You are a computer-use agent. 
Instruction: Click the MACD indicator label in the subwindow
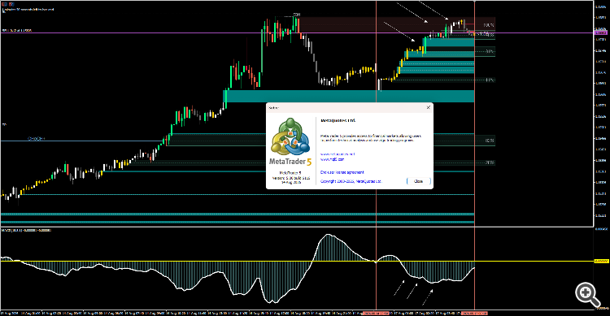(x=26, y=230)
